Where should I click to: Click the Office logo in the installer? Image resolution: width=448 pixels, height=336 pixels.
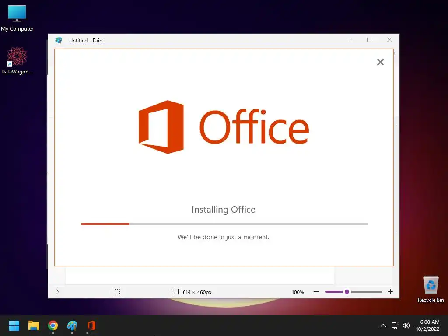click(x=224, y=127)
